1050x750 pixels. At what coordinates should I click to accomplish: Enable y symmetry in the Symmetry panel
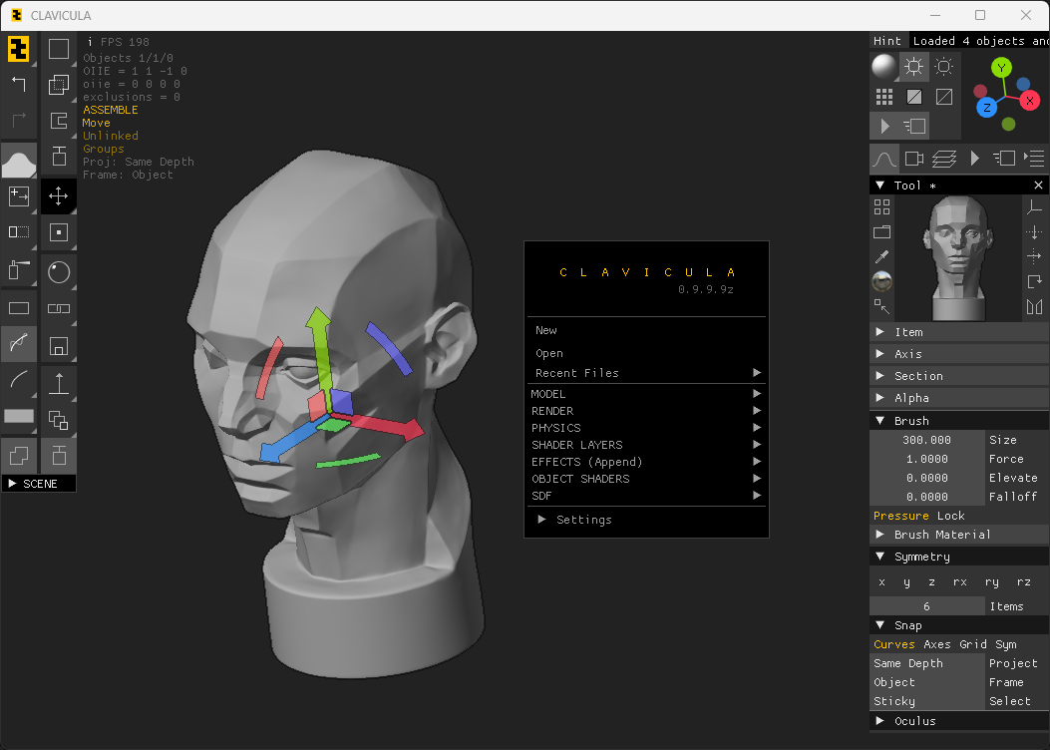(906, 581)
